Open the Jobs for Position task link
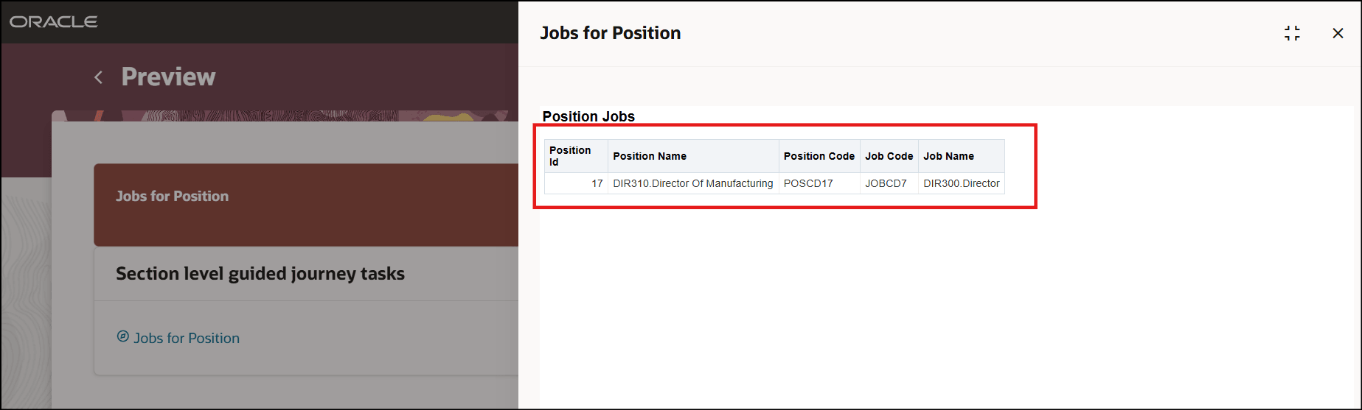 (187, 338)
